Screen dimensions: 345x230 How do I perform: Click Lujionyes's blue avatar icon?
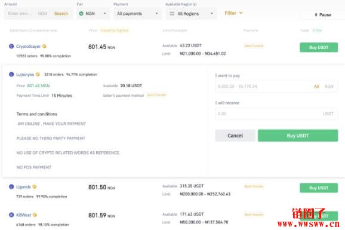point(11,75)
